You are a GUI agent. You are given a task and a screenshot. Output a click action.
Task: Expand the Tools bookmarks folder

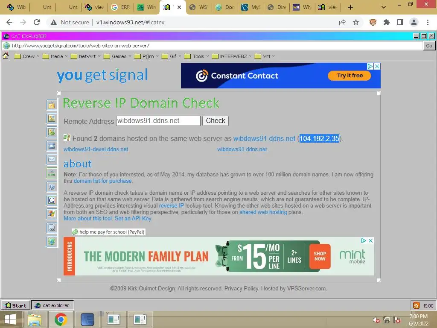point(196,56)
